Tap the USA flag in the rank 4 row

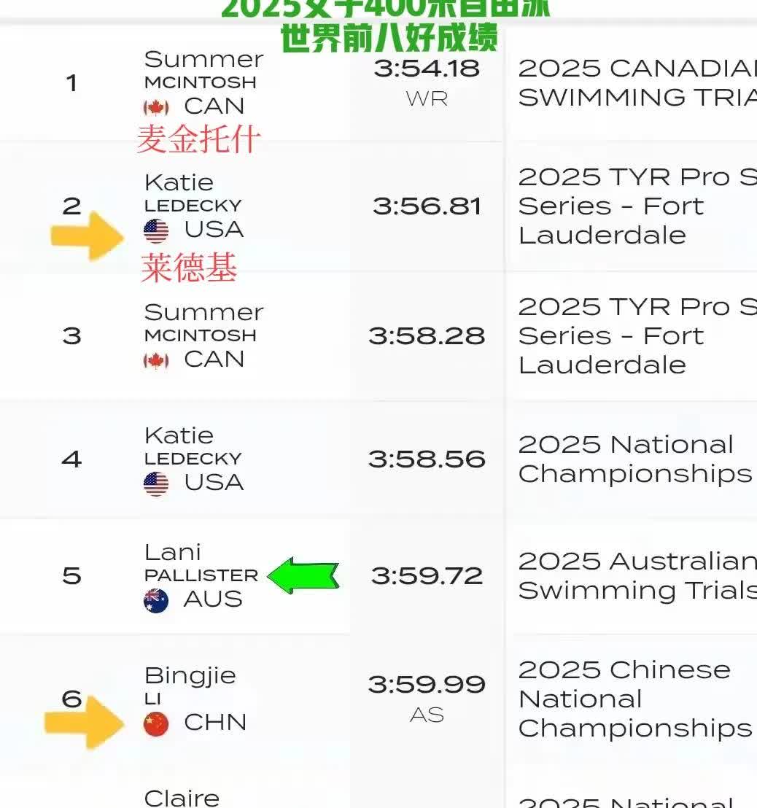click(155, 483)
